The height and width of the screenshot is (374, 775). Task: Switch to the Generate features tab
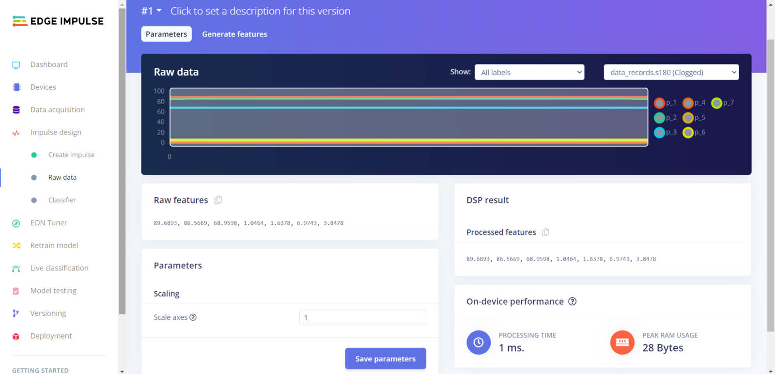pos(234,34)
